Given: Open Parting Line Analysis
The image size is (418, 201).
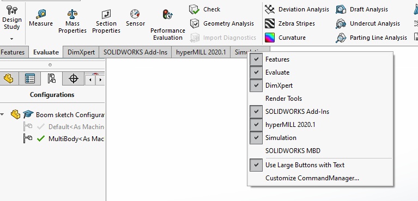Looking at the screenshot, I should (x=371, y=38).
